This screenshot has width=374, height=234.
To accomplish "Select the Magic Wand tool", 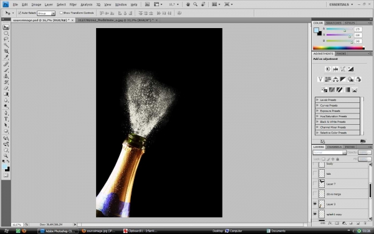I will (x=6, y=45).
